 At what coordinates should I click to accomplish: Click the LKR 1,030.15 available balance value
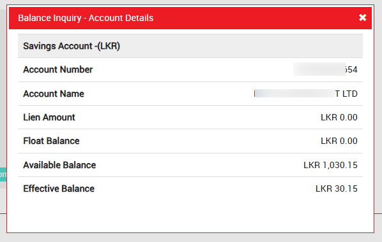click(330, 165)
